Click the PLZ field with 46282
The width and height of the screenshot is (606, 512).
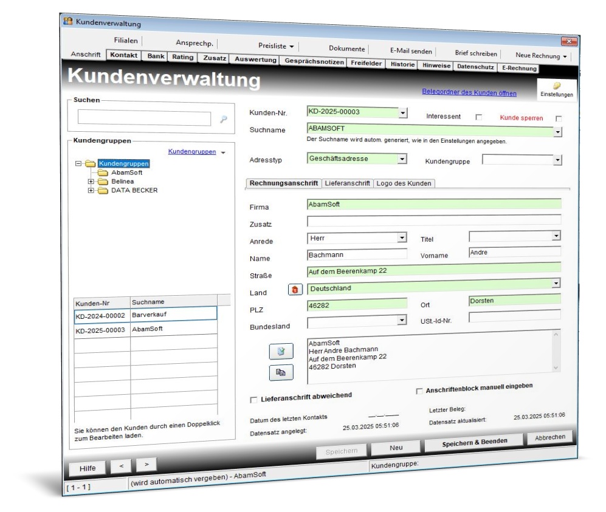coord(357,305)
